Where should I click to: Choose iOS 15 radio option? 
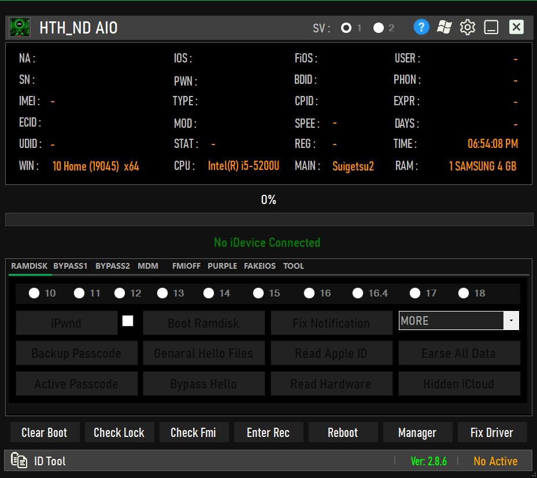pyautogui.click(x=258, y=293)
